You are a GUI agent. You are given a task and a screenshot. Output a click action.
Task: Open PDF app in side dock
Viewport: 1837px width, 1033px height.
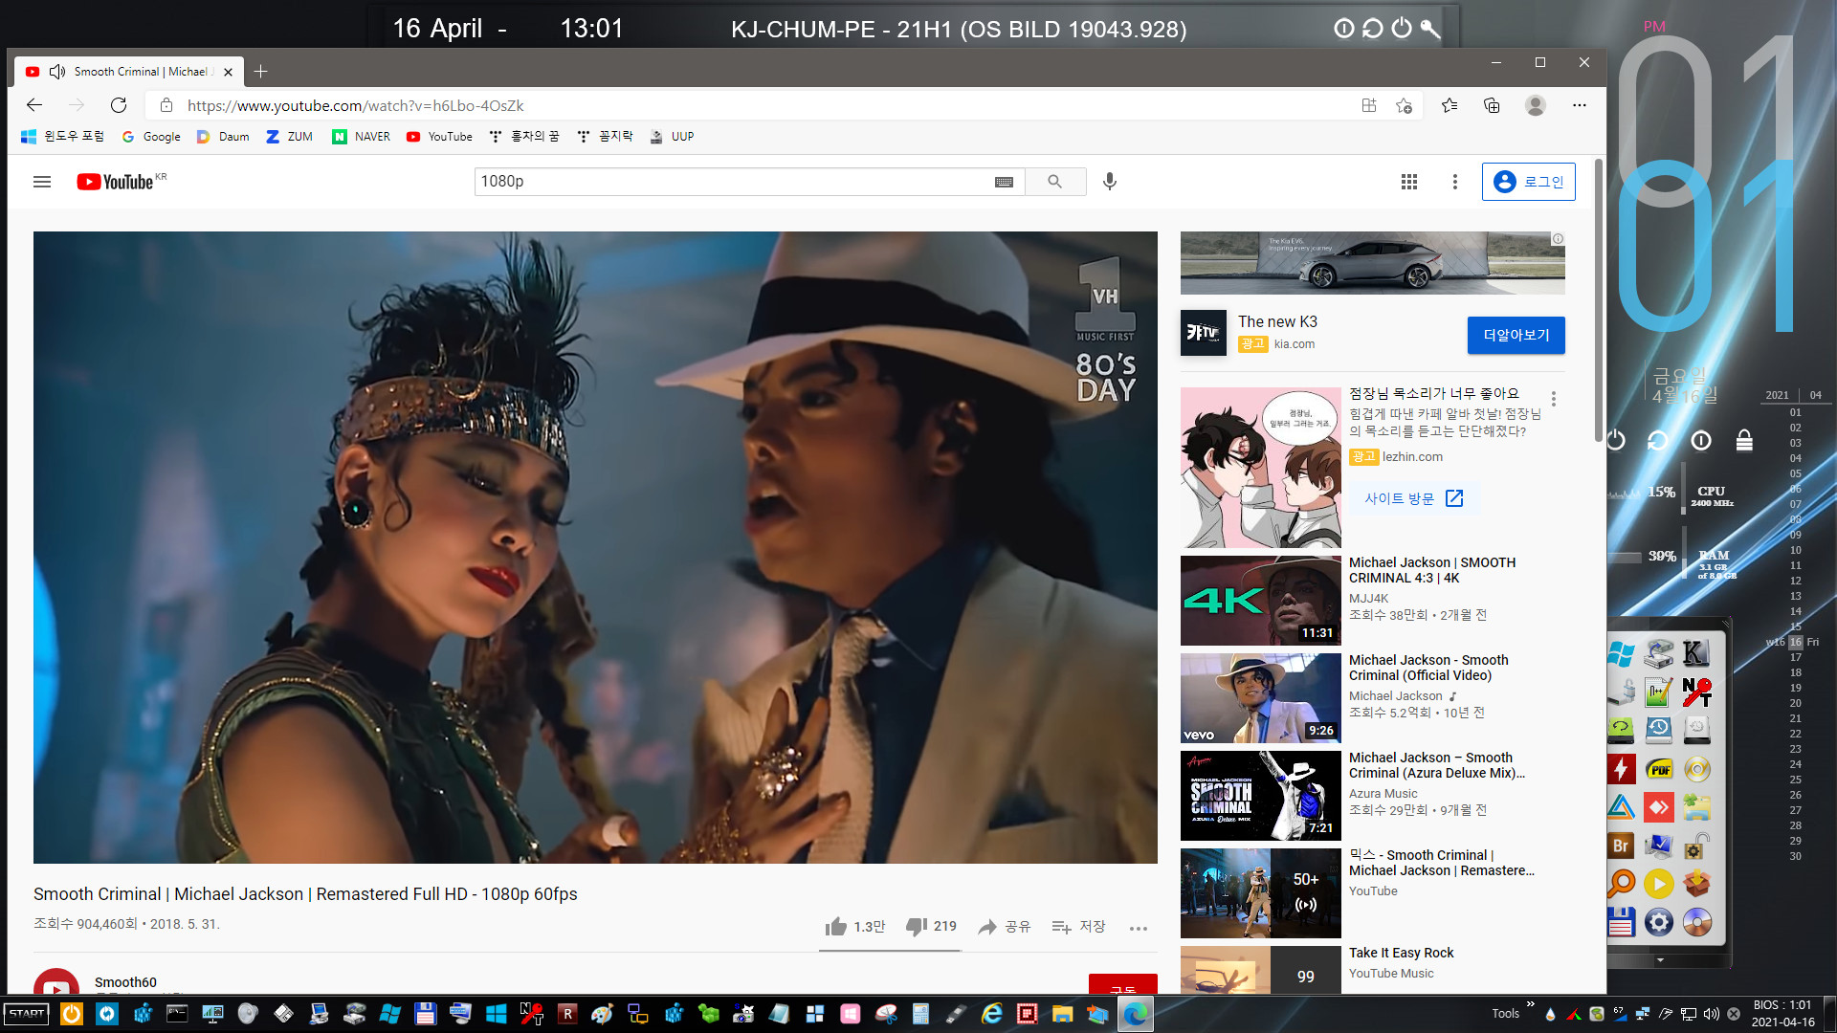[x=1659, y=770]
